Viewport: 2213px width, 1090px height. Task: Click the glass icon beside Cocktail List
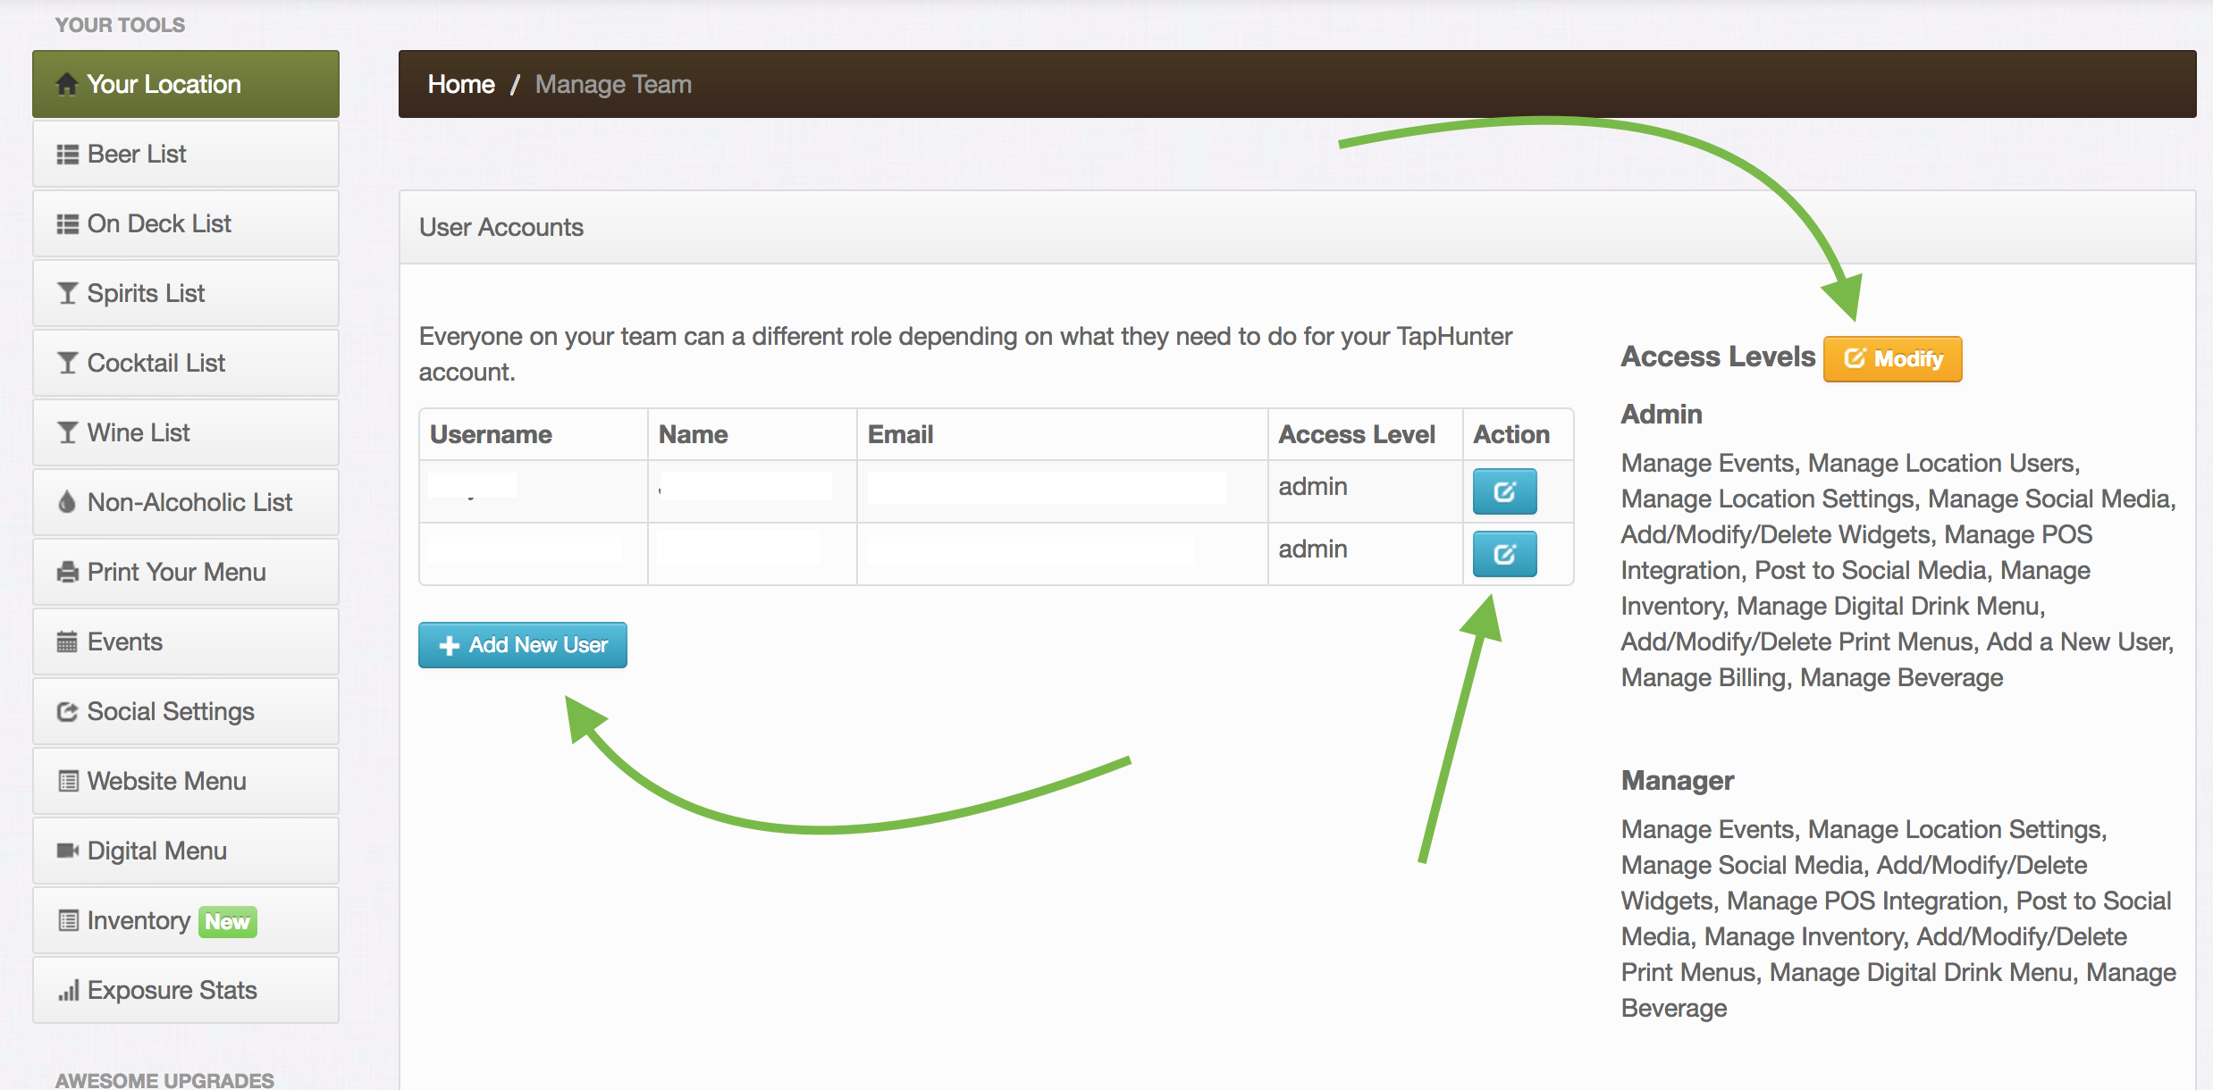(x=67, y=363)
